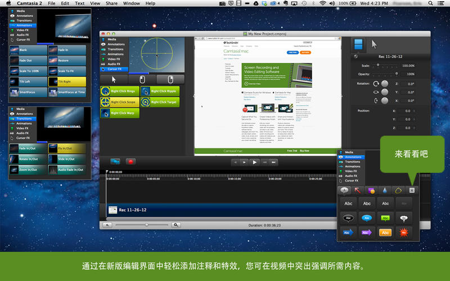Click the zoom-out magnifier on timeline
Image resolution: width=450 pixels, height=281 pixels.
pos(107,225)
